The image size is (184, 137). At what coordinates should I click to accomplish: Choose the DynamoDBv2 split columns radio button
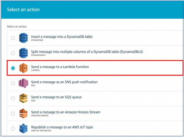(x=13, y=53)
